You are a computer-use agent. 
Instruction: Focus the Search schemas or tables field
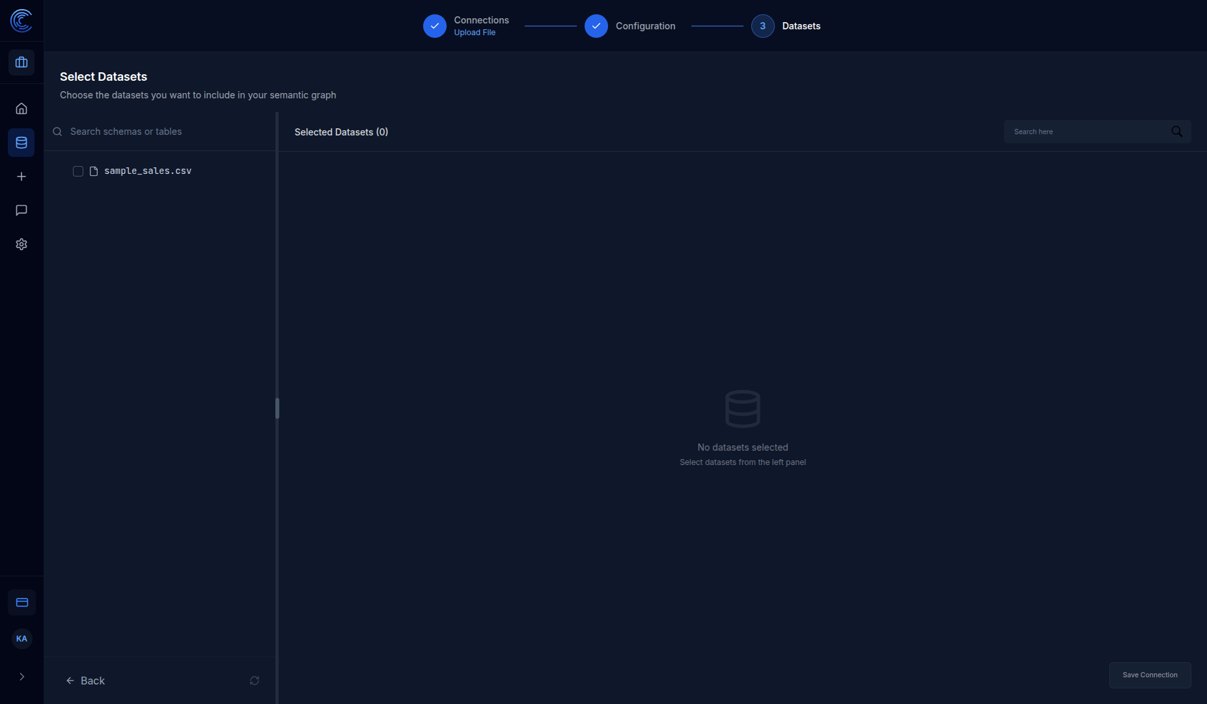pos(160,132)
